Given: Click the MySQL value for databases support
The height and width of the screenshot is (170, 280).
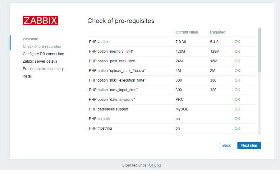Looking at the screenshot, I should tap(181, 109).
